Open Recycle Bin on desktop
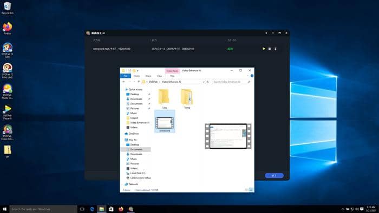The width and height of the screenshot is (379, 213). [7, 8]
